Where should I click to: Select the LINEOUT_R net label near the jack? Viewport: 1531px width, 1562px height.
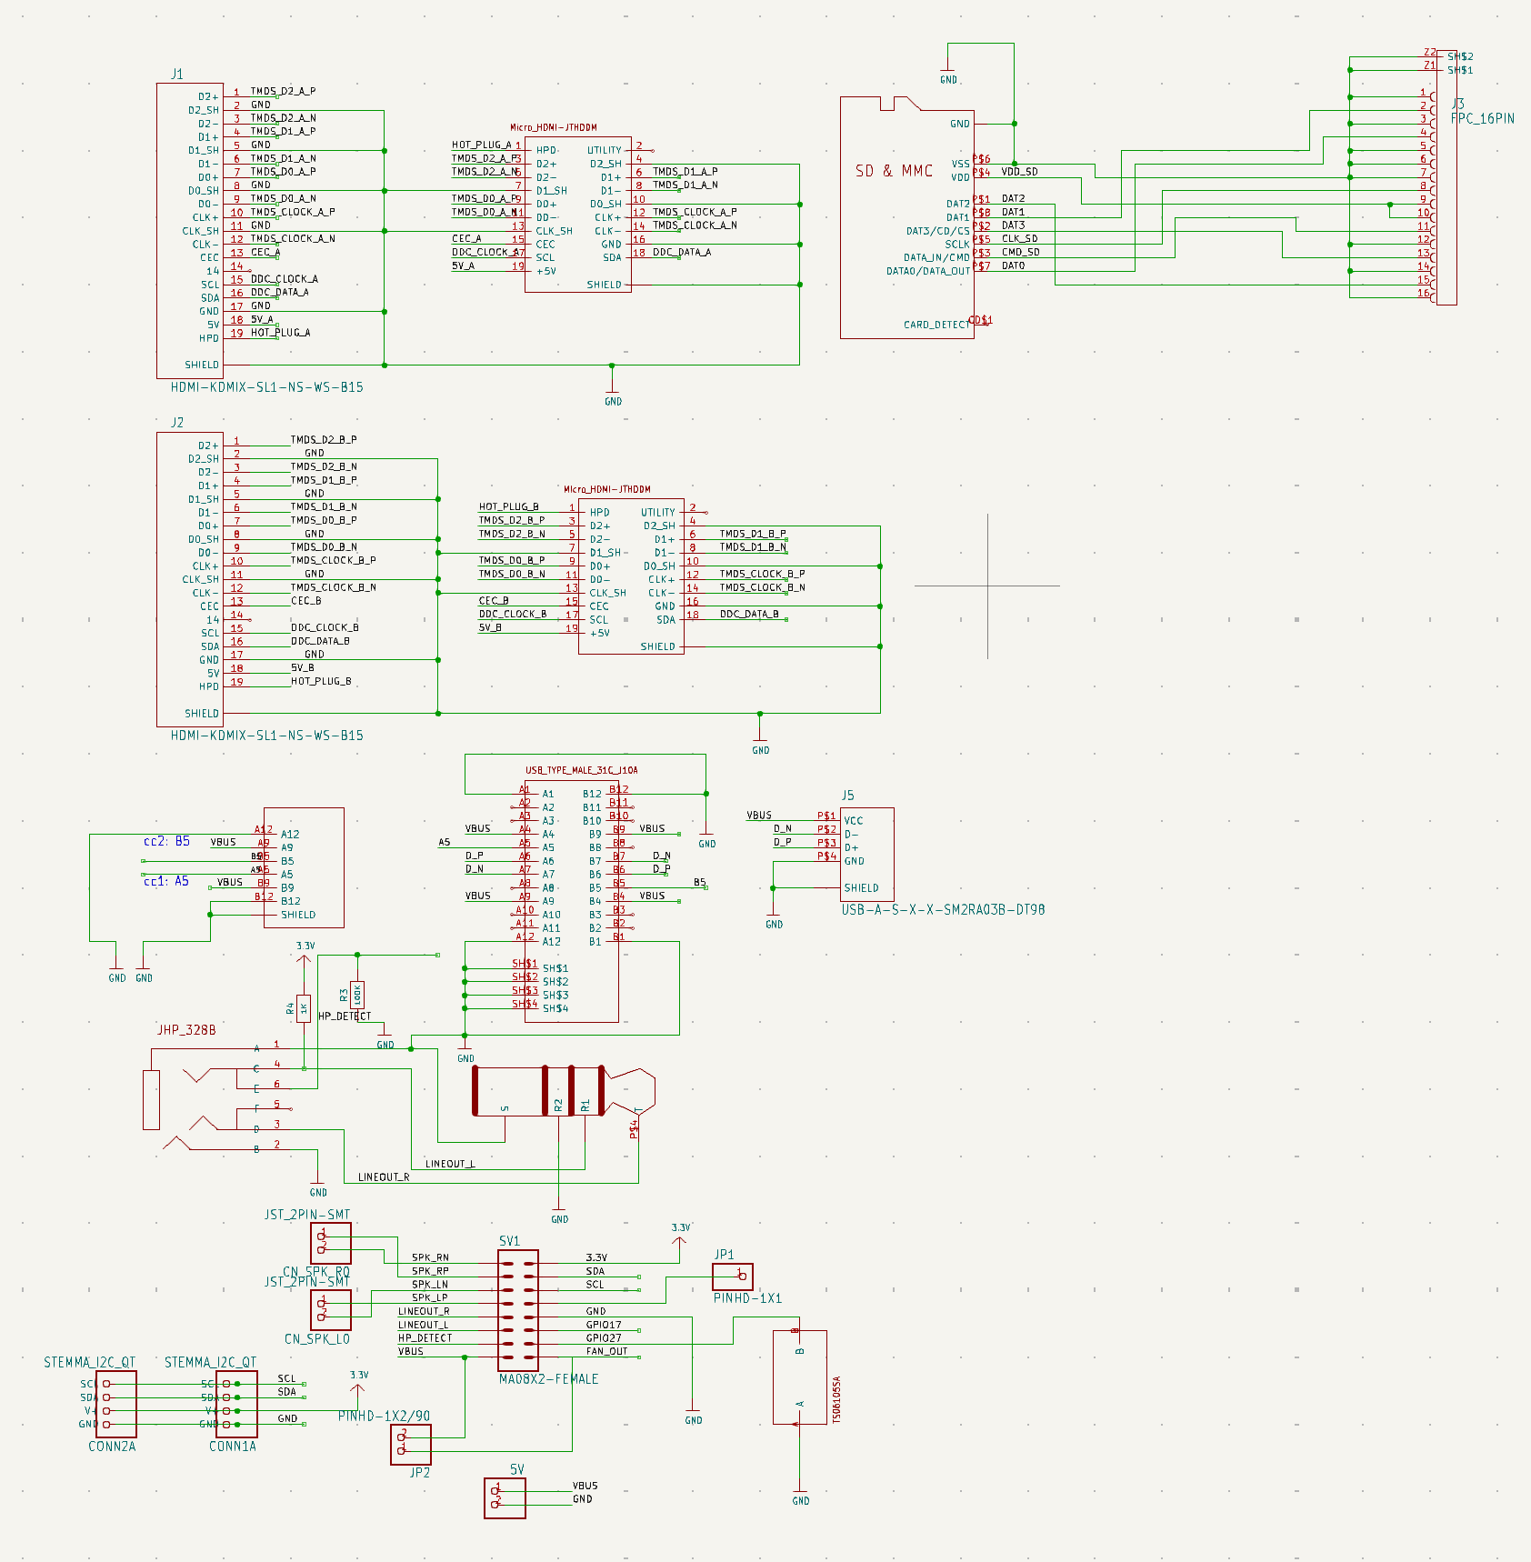coord(383,1177)
